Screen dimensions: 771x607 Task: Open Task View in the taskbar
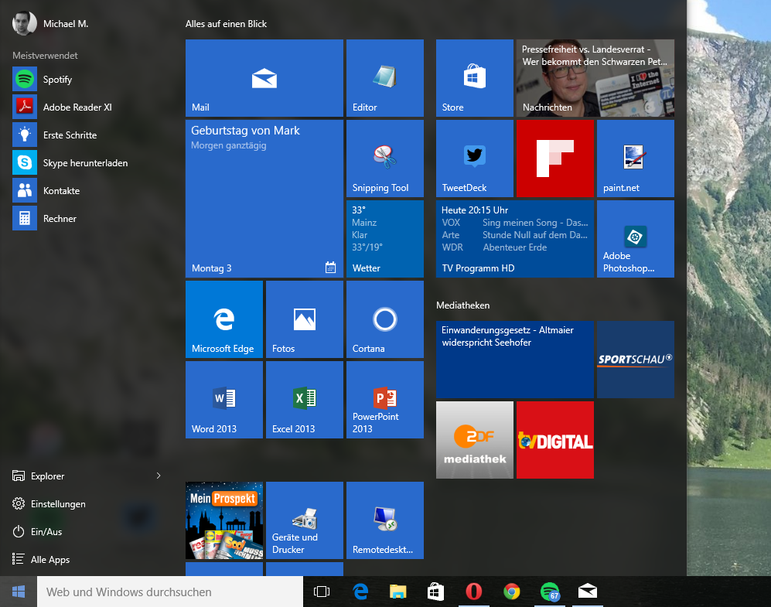point(322,592)
